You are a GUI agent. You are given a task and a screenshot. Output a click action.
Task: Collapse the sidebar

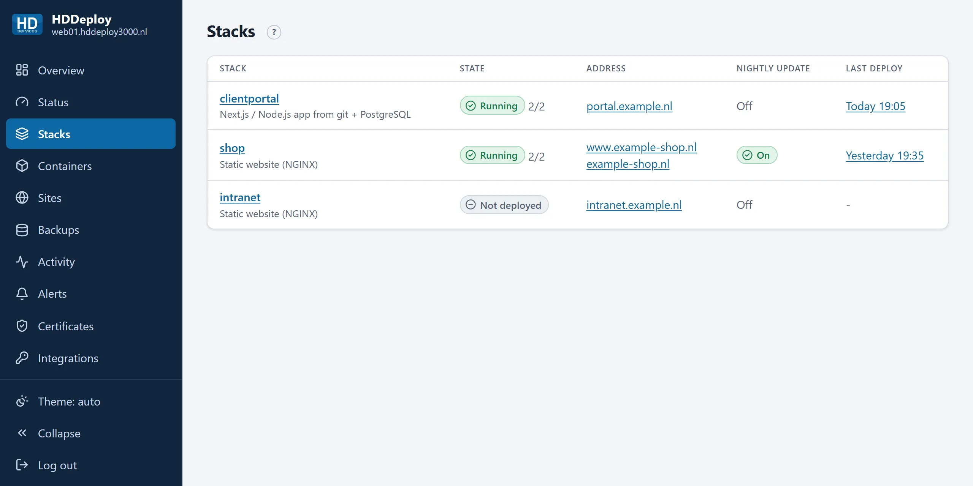tap(91, 433)
